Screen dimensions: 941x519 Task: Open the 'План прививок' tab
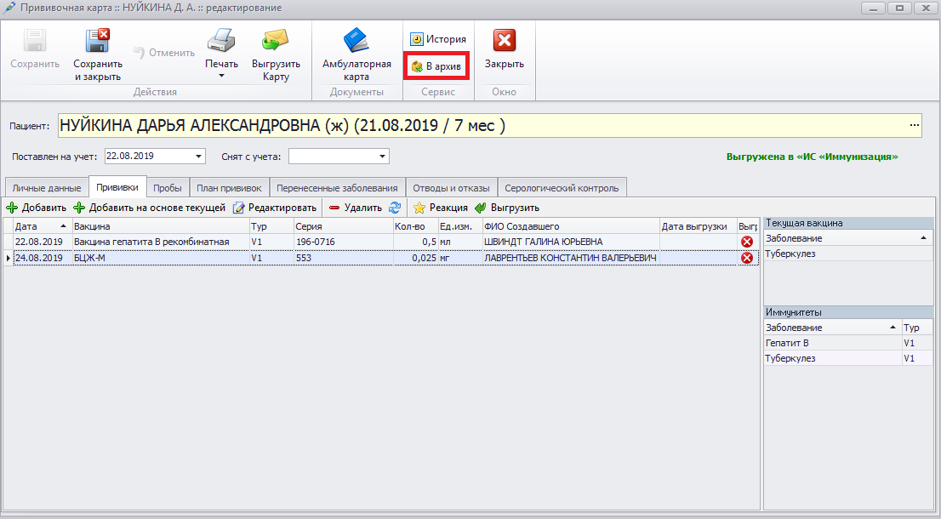[x=230, y=188]
